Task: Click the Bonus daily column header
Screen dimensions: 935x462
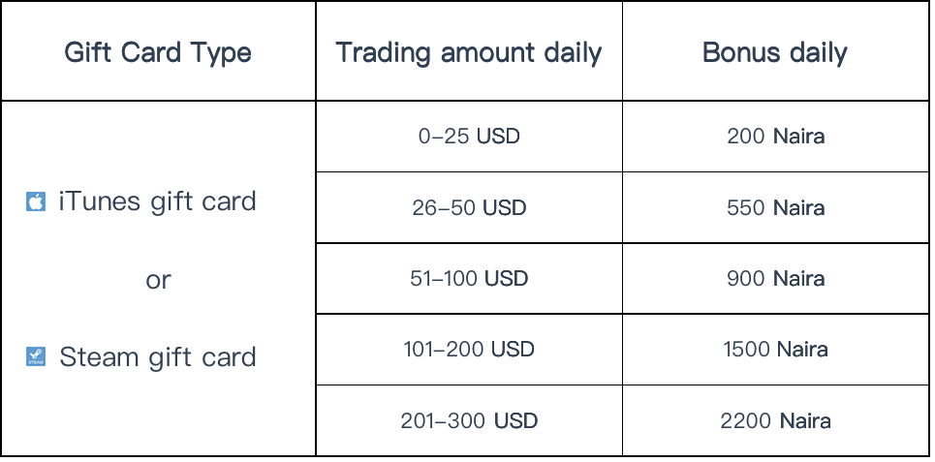Action: point(775,52)
